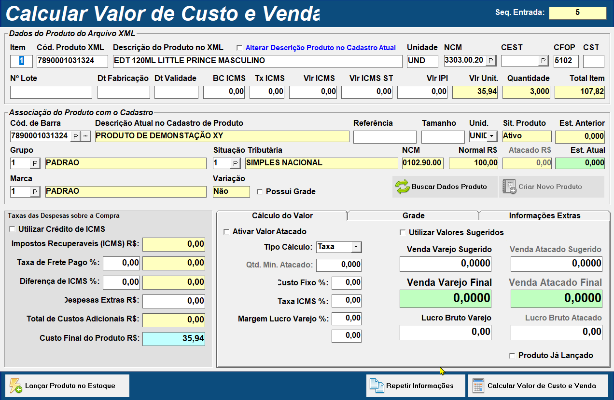The height and width of the screenshot is (400, 614).
Task: Open CEST lookup P button
Action: [x=543, y=61]
